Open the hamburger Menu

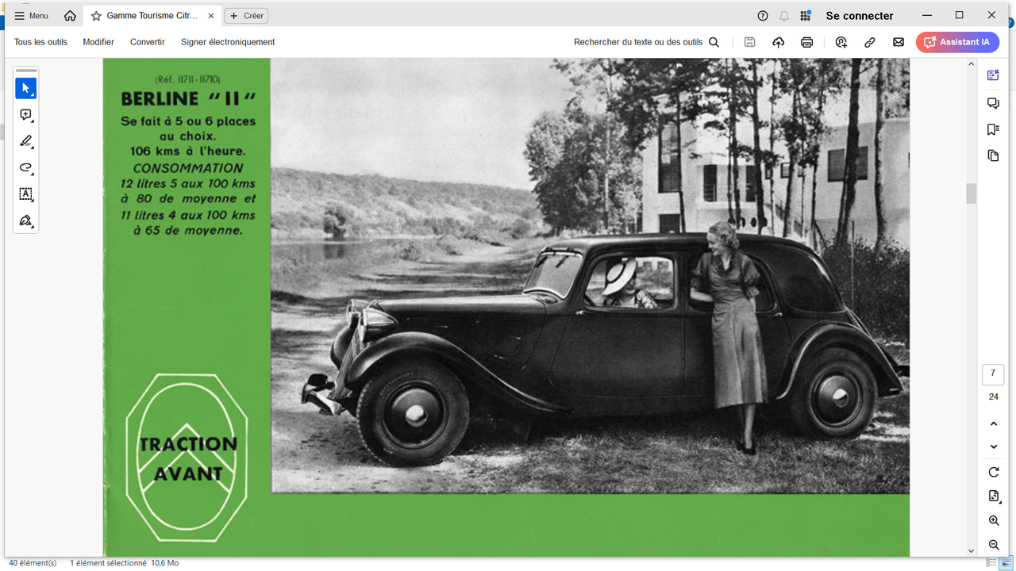(32, 16)
